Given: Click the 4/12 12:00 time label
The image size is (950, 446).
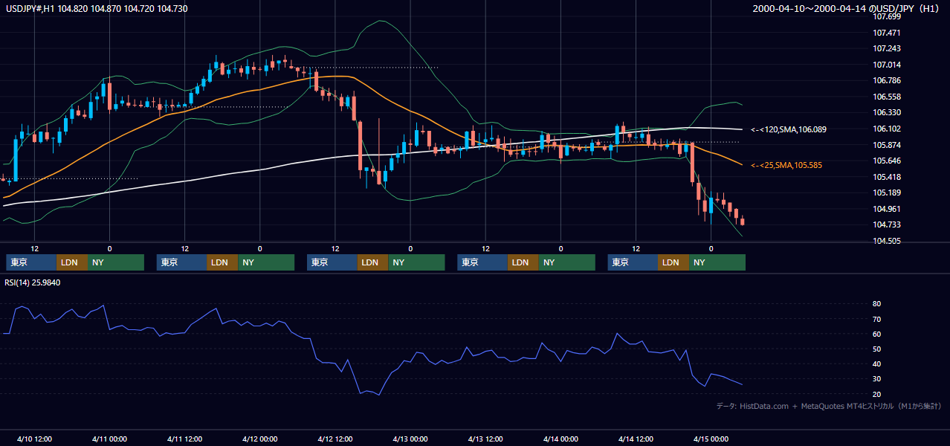Looking at the screenshot, I should [335, 439].
